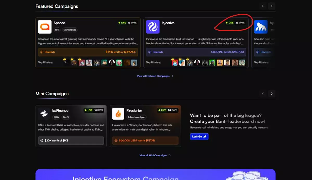This screenshot has height=180, width=312.
Task: Go to next Featured Campaigns page arrow
Action: 272,6
